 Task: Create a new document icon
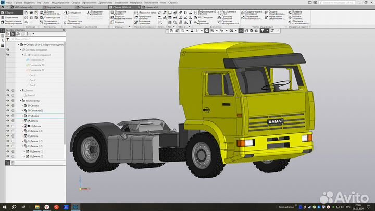[x=26, y=13]
